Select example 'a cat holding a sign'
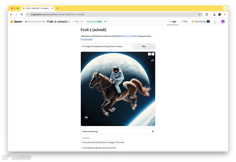 tap(99, 148)
